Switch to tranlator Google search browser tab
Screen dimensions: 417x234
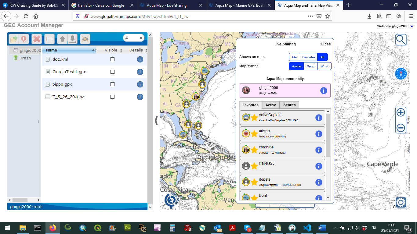pos(103,5)
